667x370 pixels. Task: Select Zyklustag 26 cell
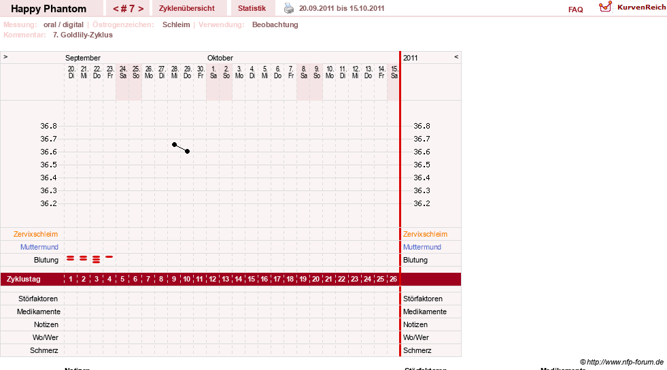click(393, 280)
